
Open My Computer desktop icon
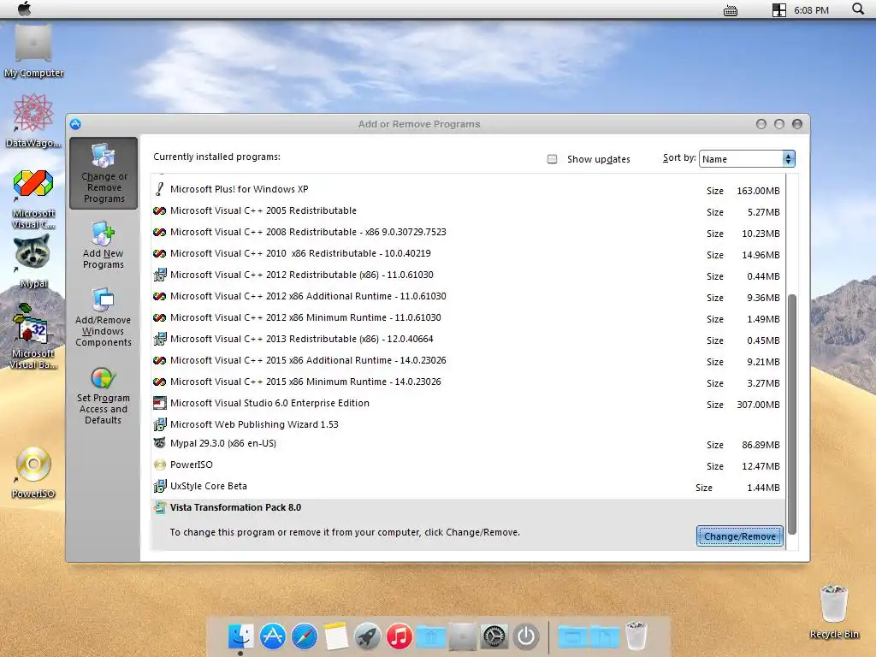point(33,50)
